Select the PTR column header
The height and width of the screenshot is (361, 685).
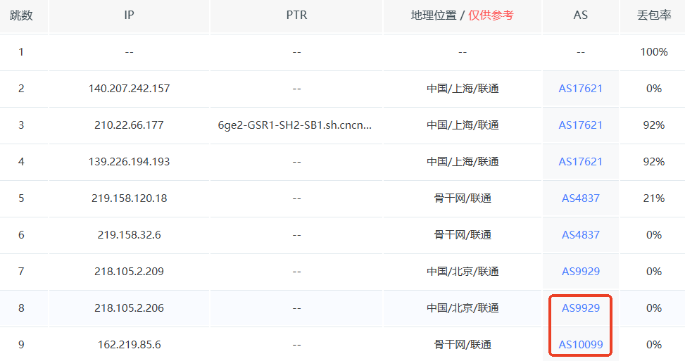(296, 15)
